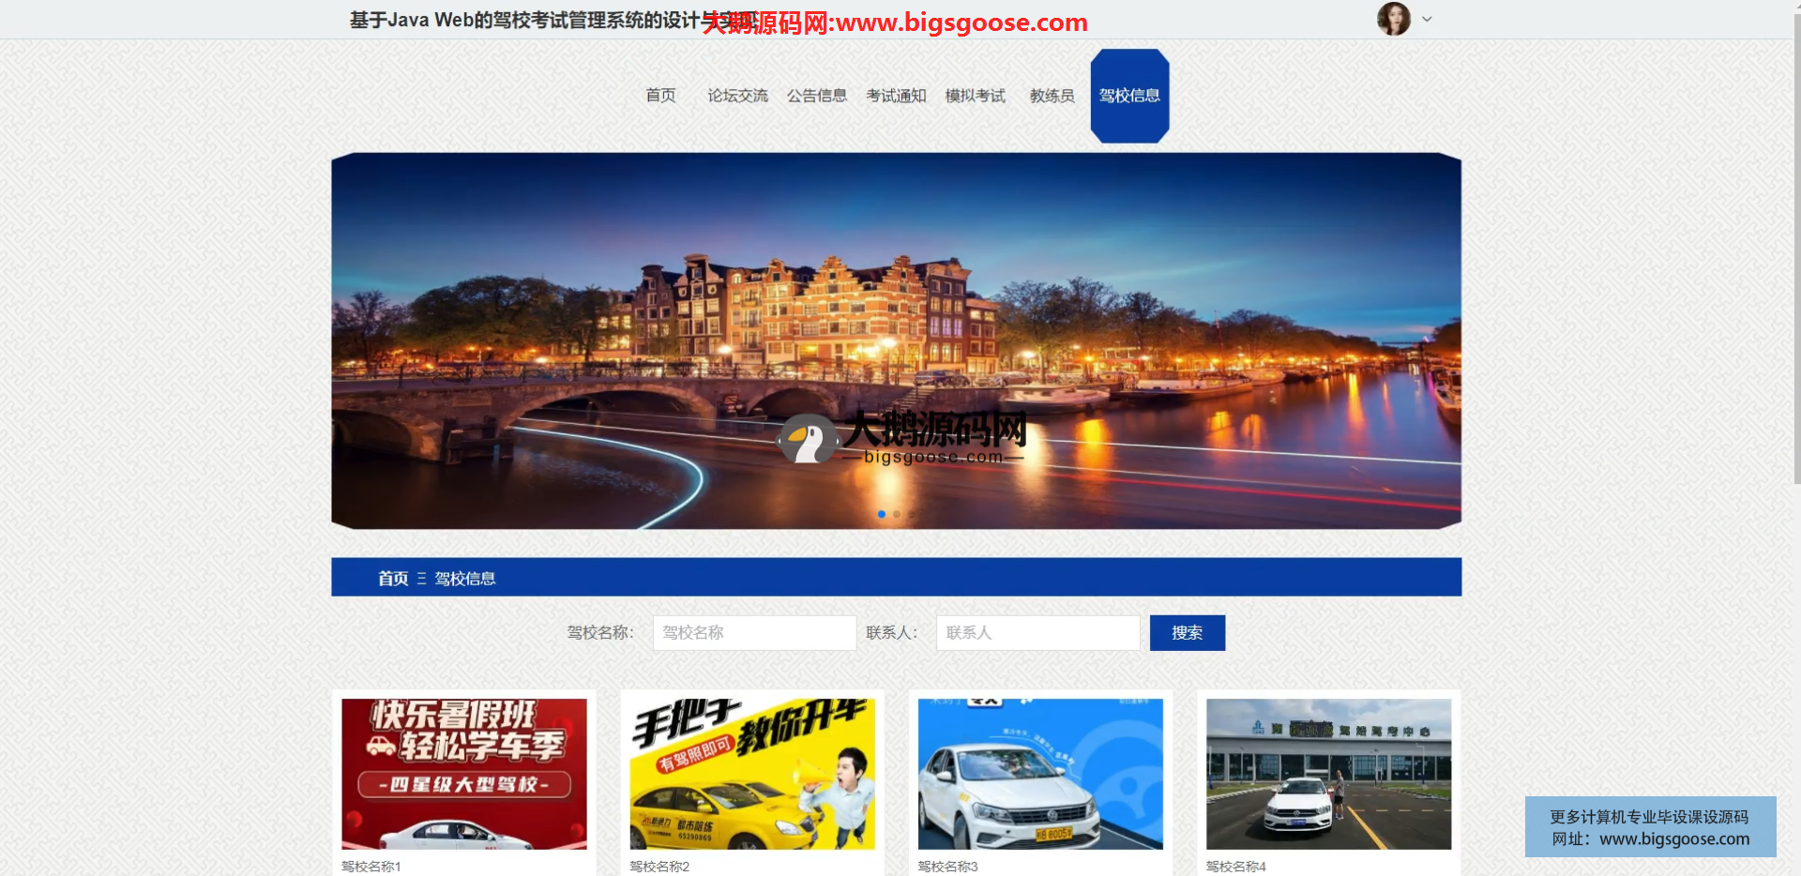1801x876 pixels.
Task: Go to the 首页 navigation tab
Action: click(660, 96)
